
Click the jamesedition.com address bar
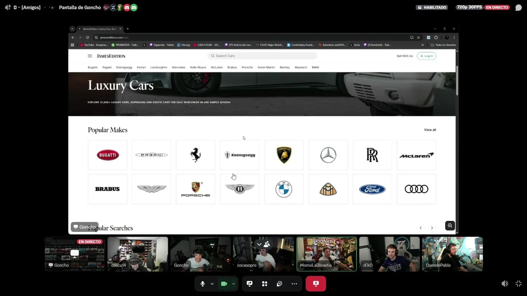click(x=251, y=37)
